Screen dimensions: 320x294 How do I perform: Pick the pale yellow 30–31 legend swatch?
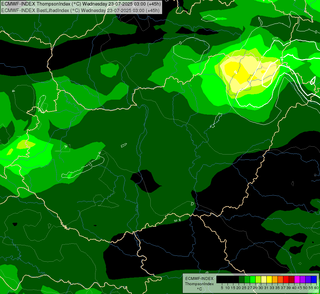[x=264, y=279]
